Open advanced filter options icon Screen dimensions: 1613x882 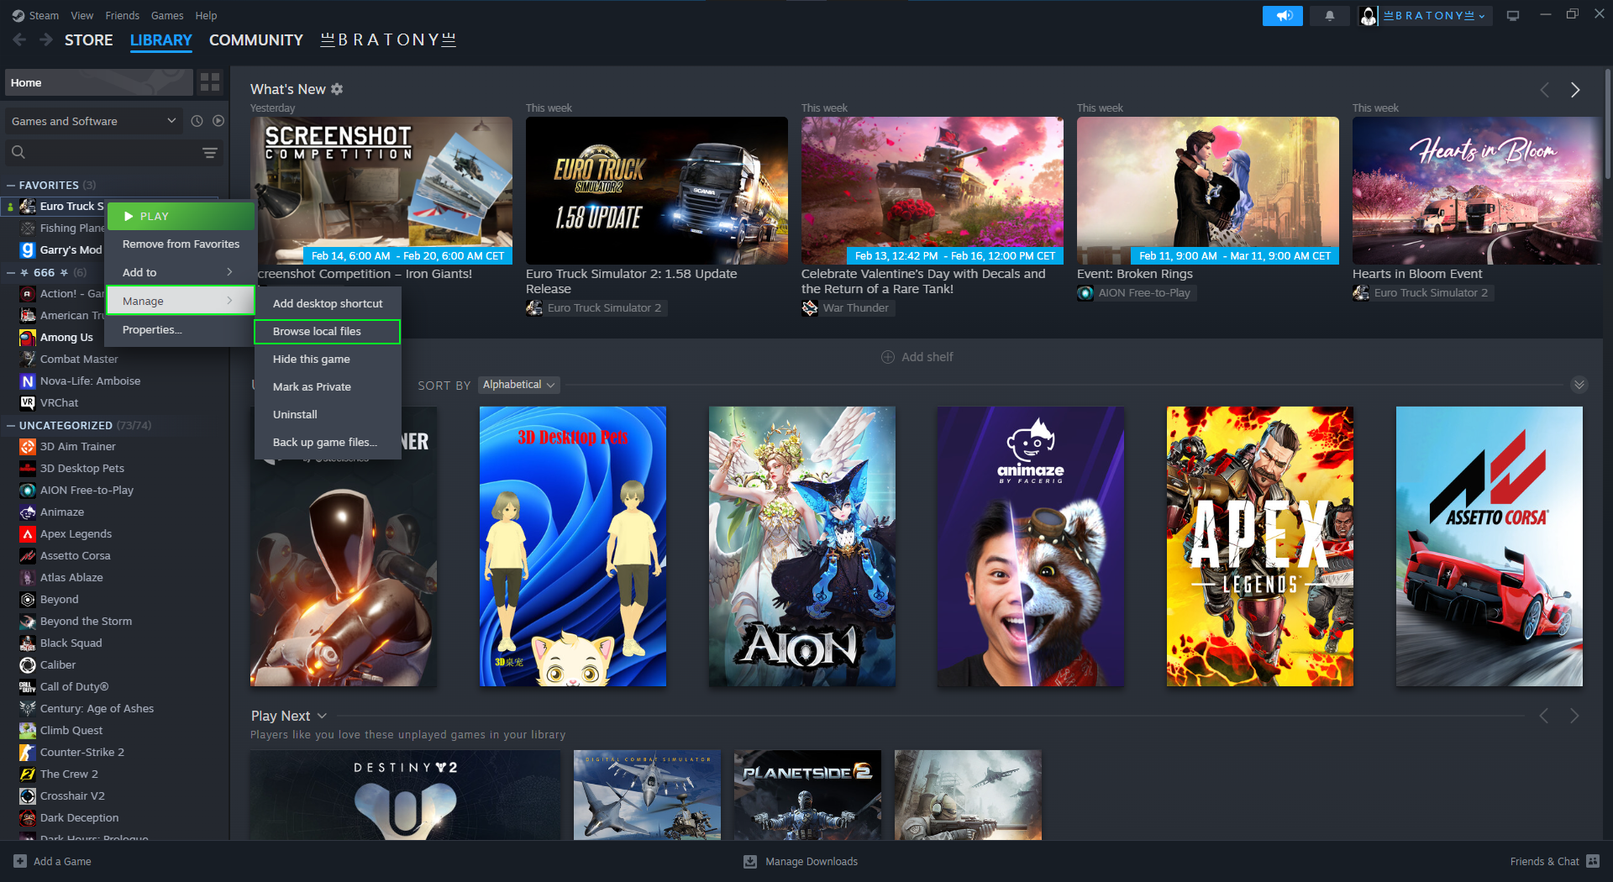pos(210,152)
